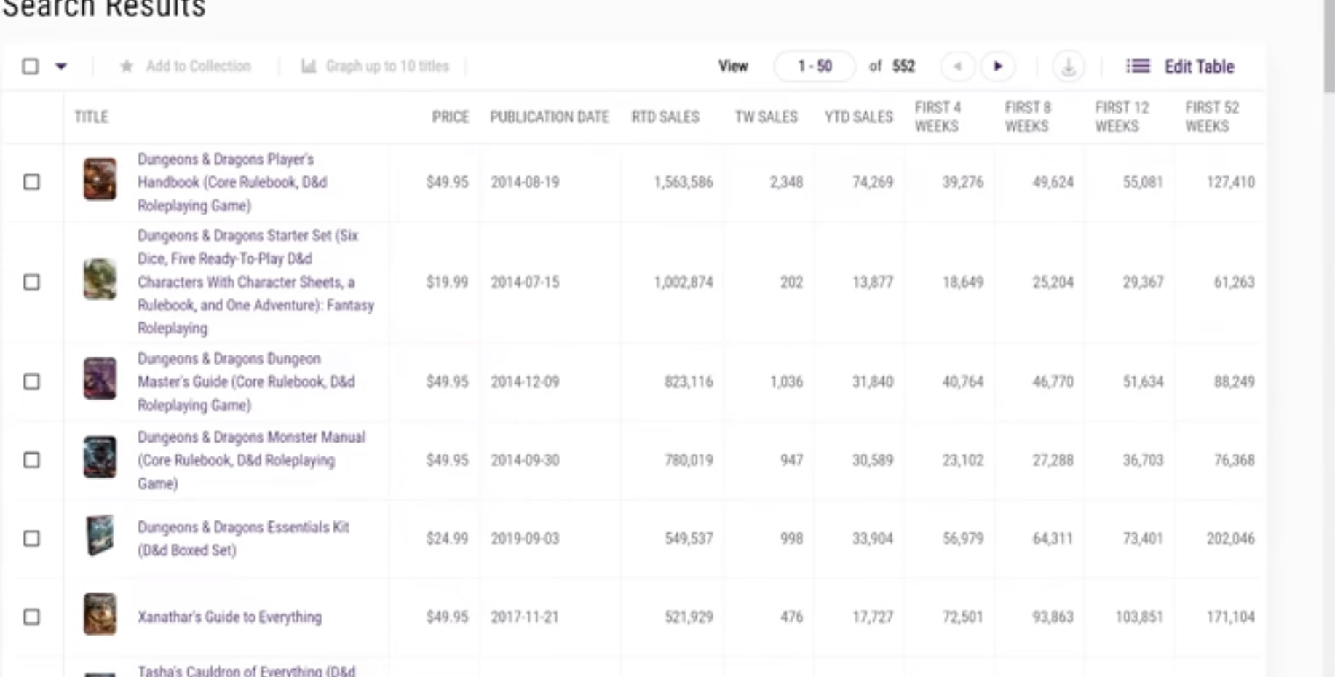This screenshot has width=1335, height=677.
Task: Open the Essentials Kit cover thumbnail
Action: coord(100,535)
